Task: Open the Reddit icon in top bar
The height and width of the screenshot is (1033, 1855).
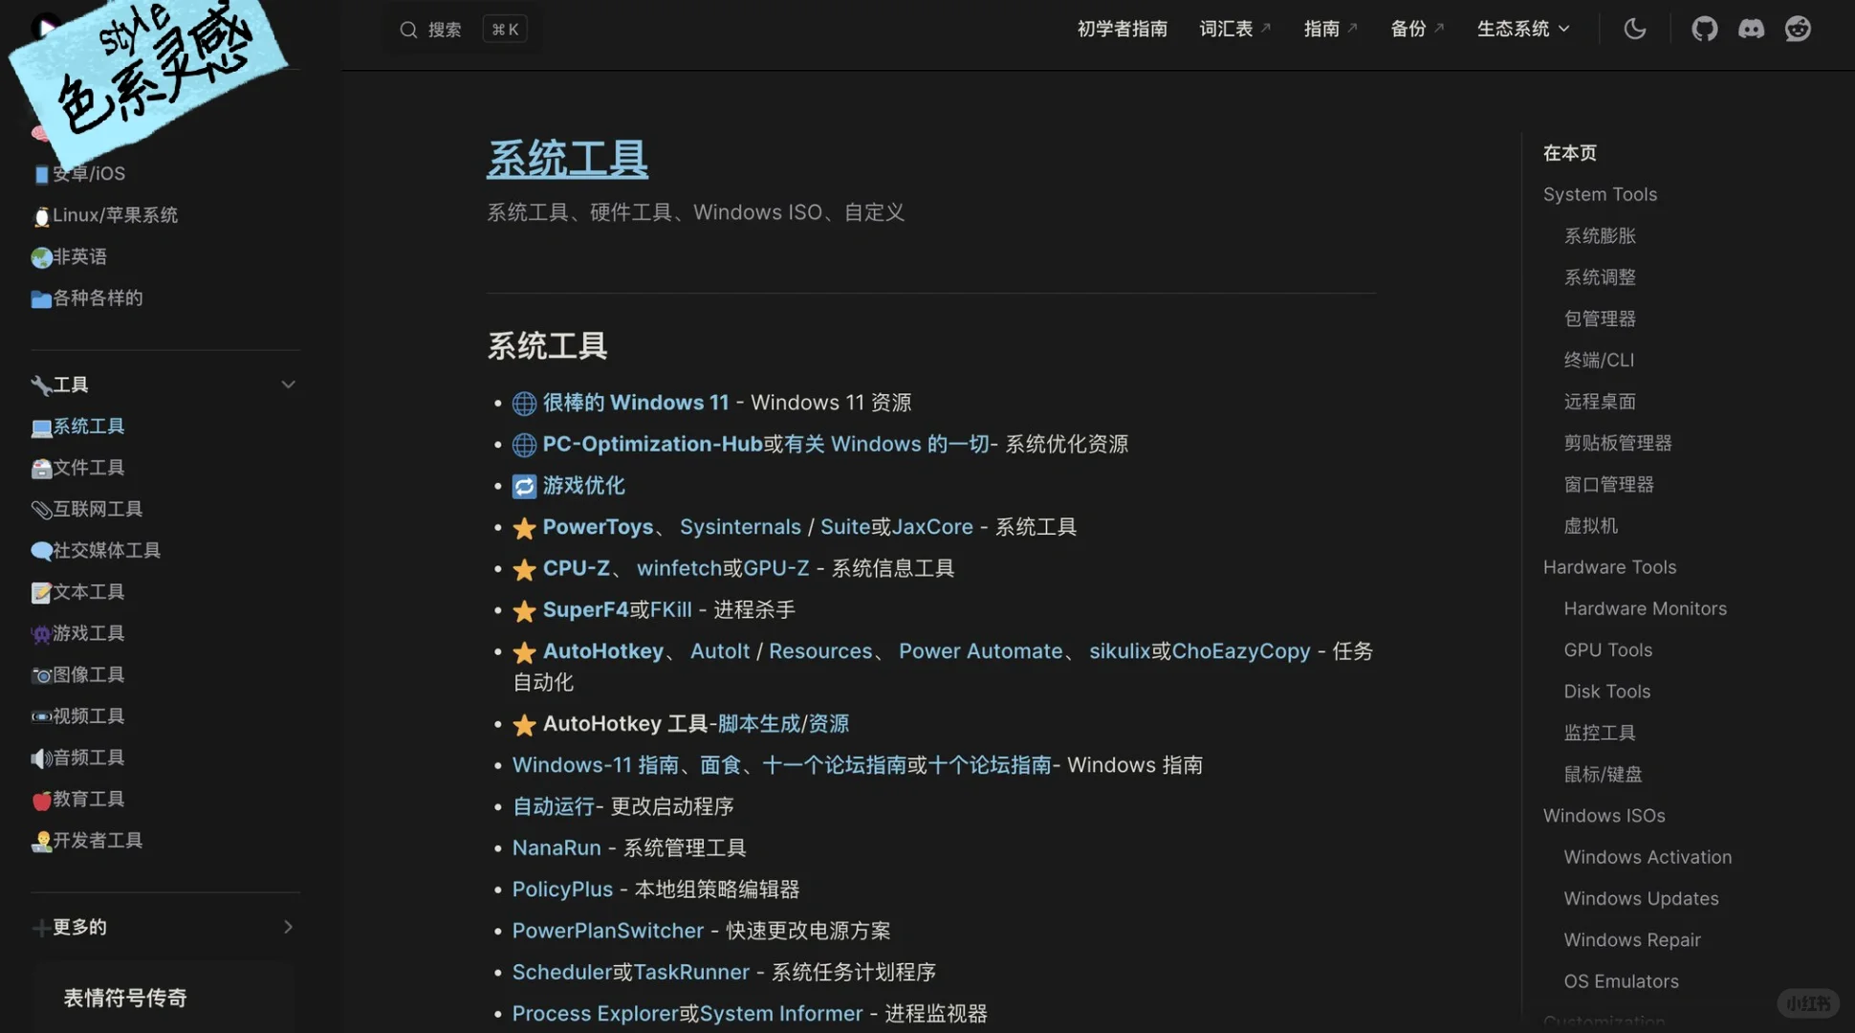Action: click(x=1798, y=29)
